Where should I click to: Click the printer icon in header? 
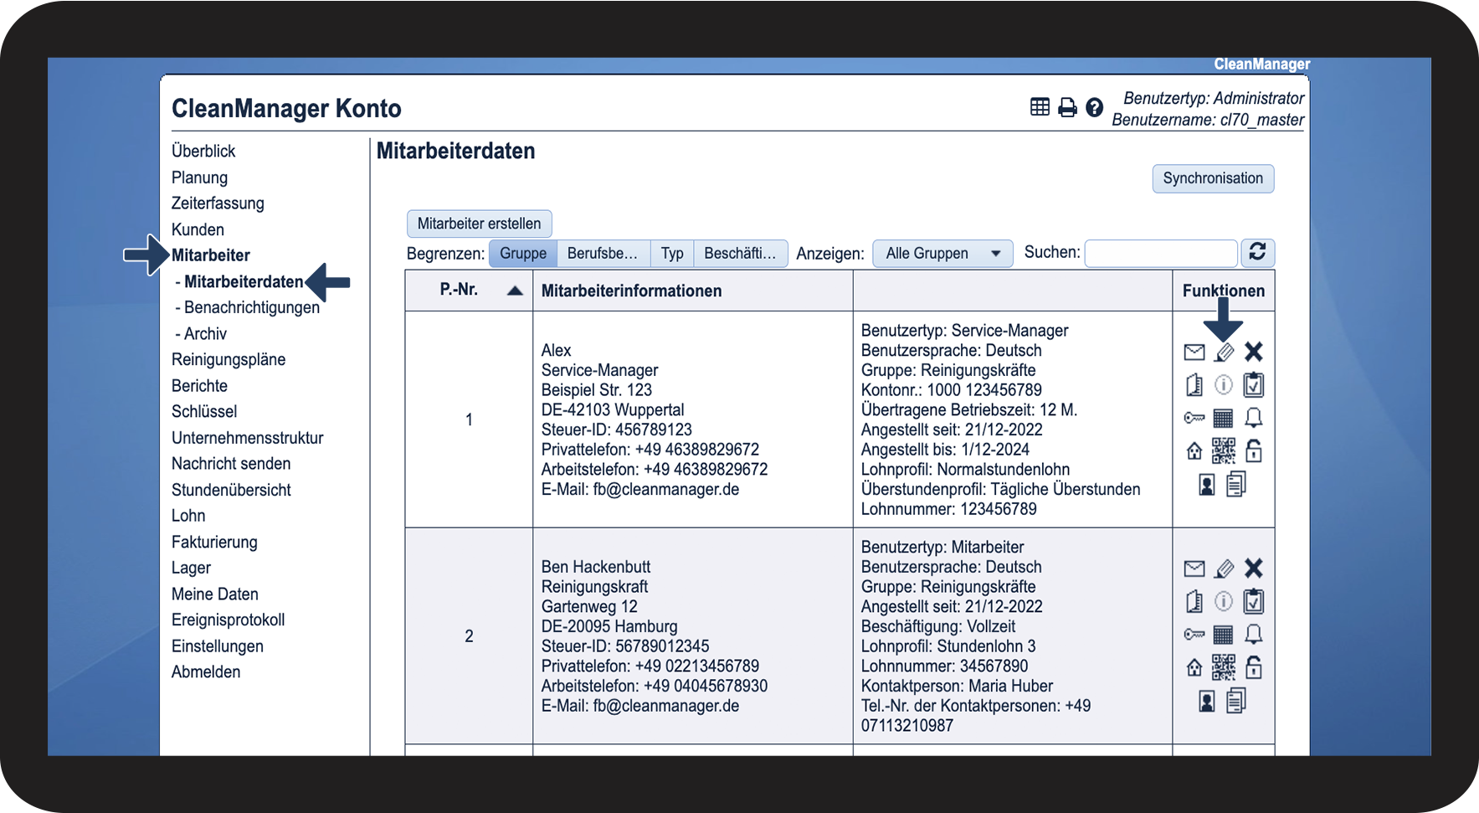point(1067,107)
